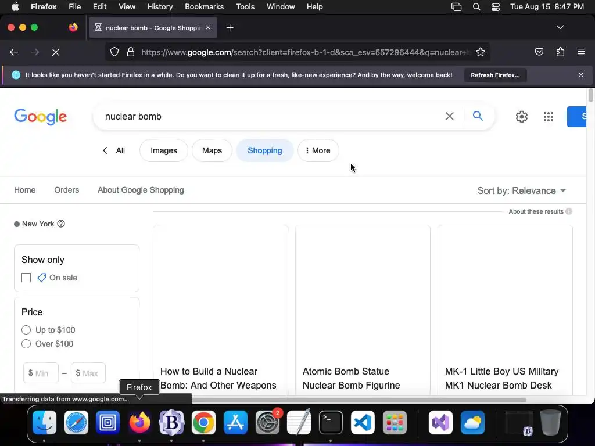
Task: Open macOS Control Center
Action: pos(495,7)
